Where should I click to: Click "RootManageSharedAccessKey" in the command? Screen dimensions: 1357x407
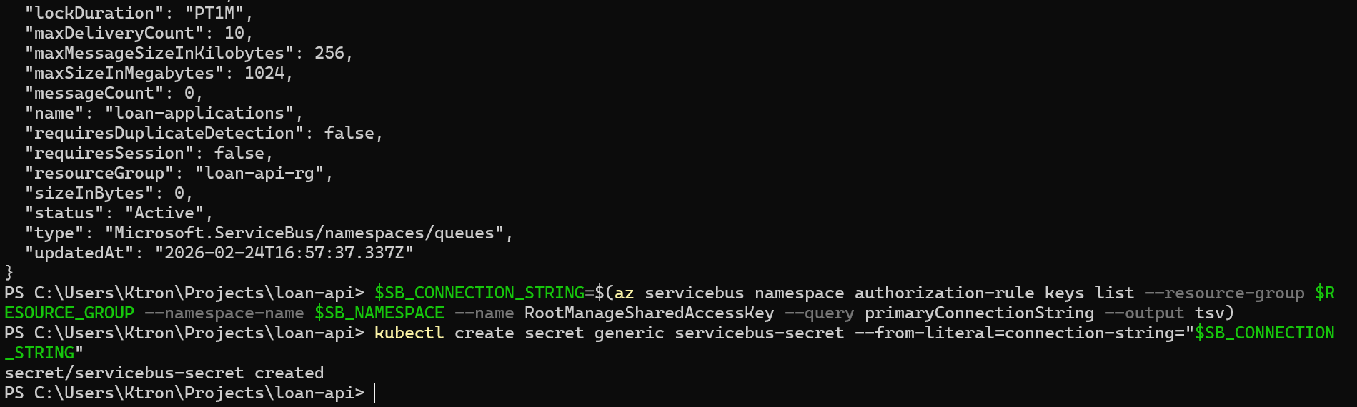[649, 313]
